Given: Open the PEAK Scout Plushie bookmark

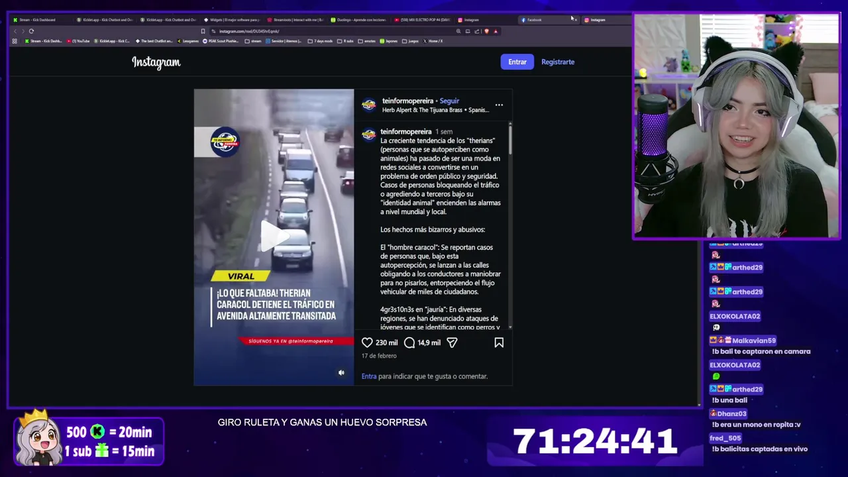Looking at the screenshot, I should [221, 41].
